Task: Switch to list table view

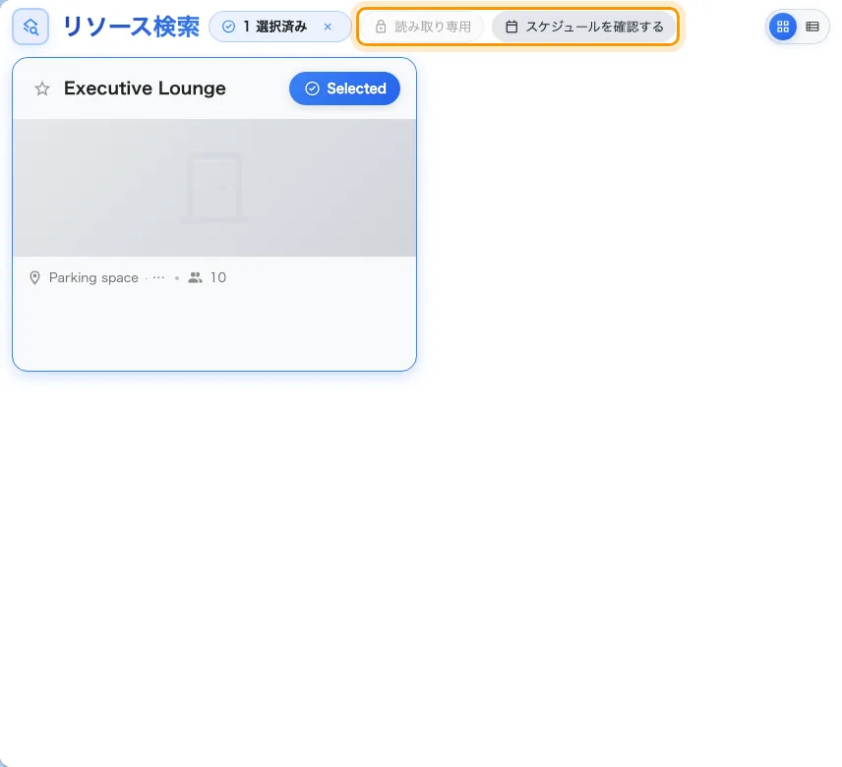Action: 812,27
